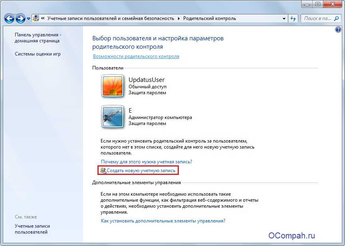This screenshot has height=246, width=345.
Task: Click 'Почему для этого нужна учетная запись?'
Action: pyautogui.click(x=146, y=162)
